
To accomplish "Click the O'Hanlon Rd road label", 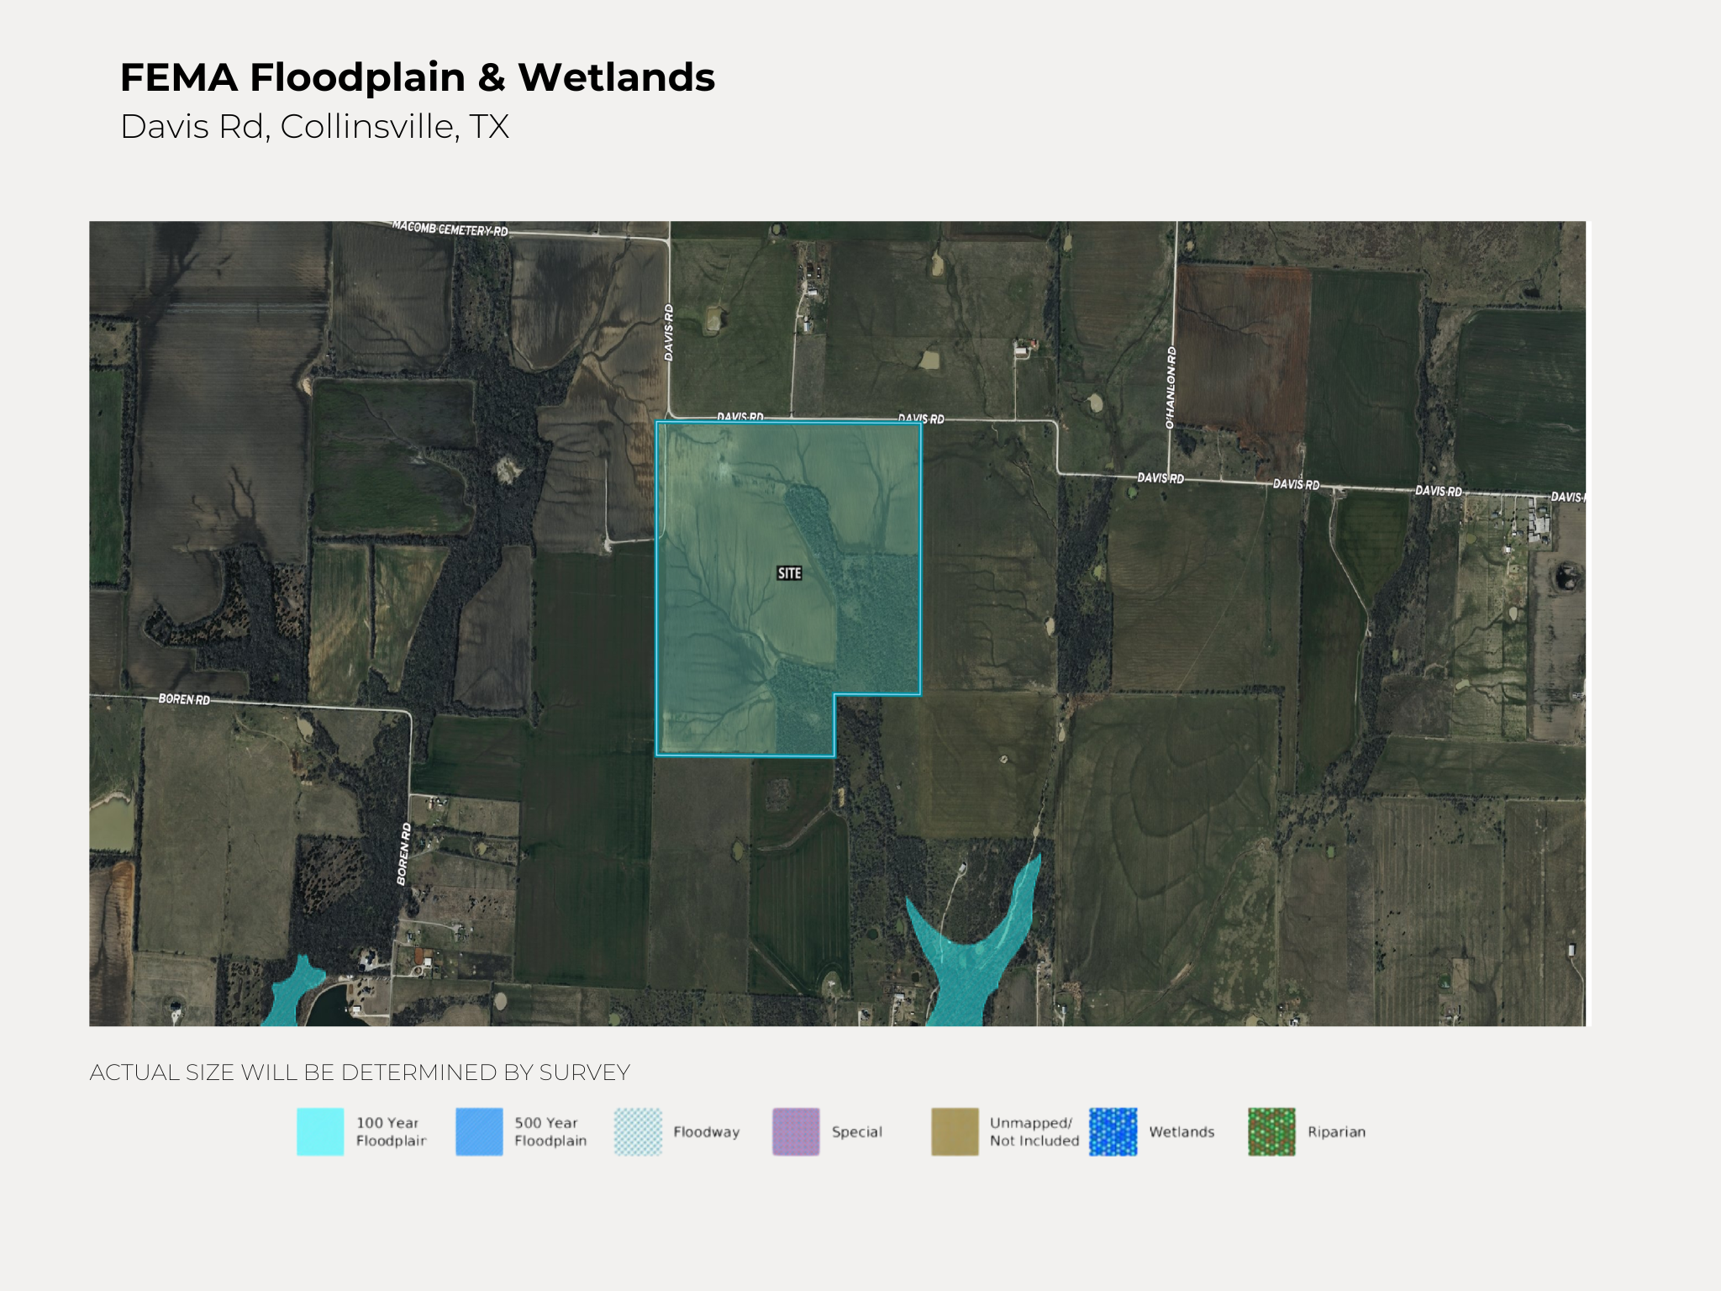I will (1171, 387).
